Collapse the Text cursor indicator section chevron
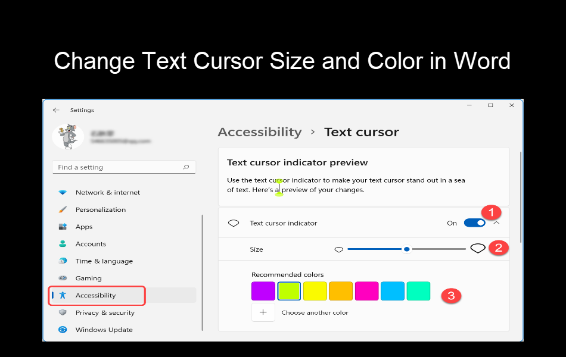 (x=496, y=223)
